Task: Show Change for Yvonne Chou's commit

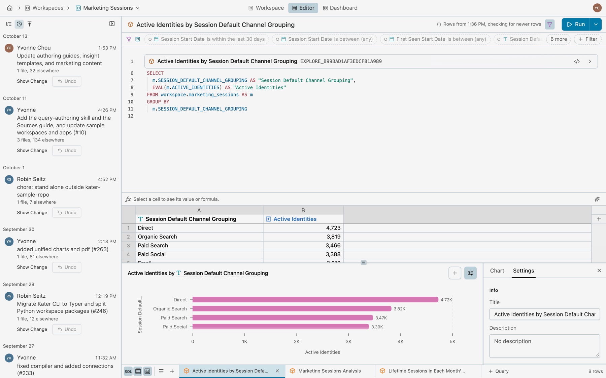Action: pyautogui.click(x=32, y=81)
